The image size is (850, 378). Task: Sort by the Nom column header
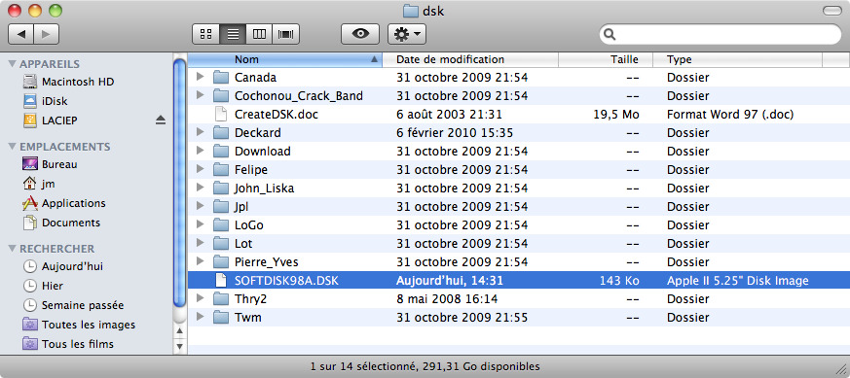284,59
